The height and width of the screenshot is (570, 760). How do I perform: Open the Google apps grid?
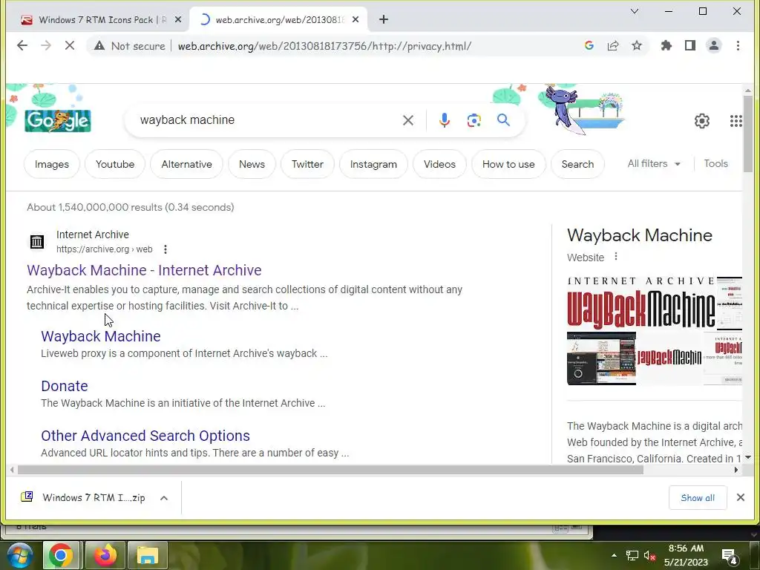736,121
